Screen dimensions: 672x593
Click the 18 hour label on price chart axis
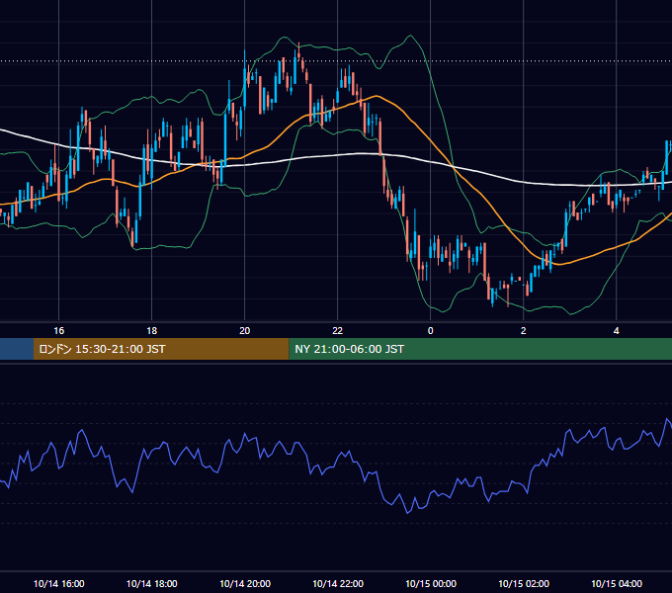click(x=152, y=331)
